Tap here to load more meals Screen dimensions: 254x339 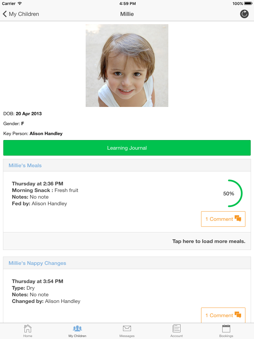coord(209,241)
